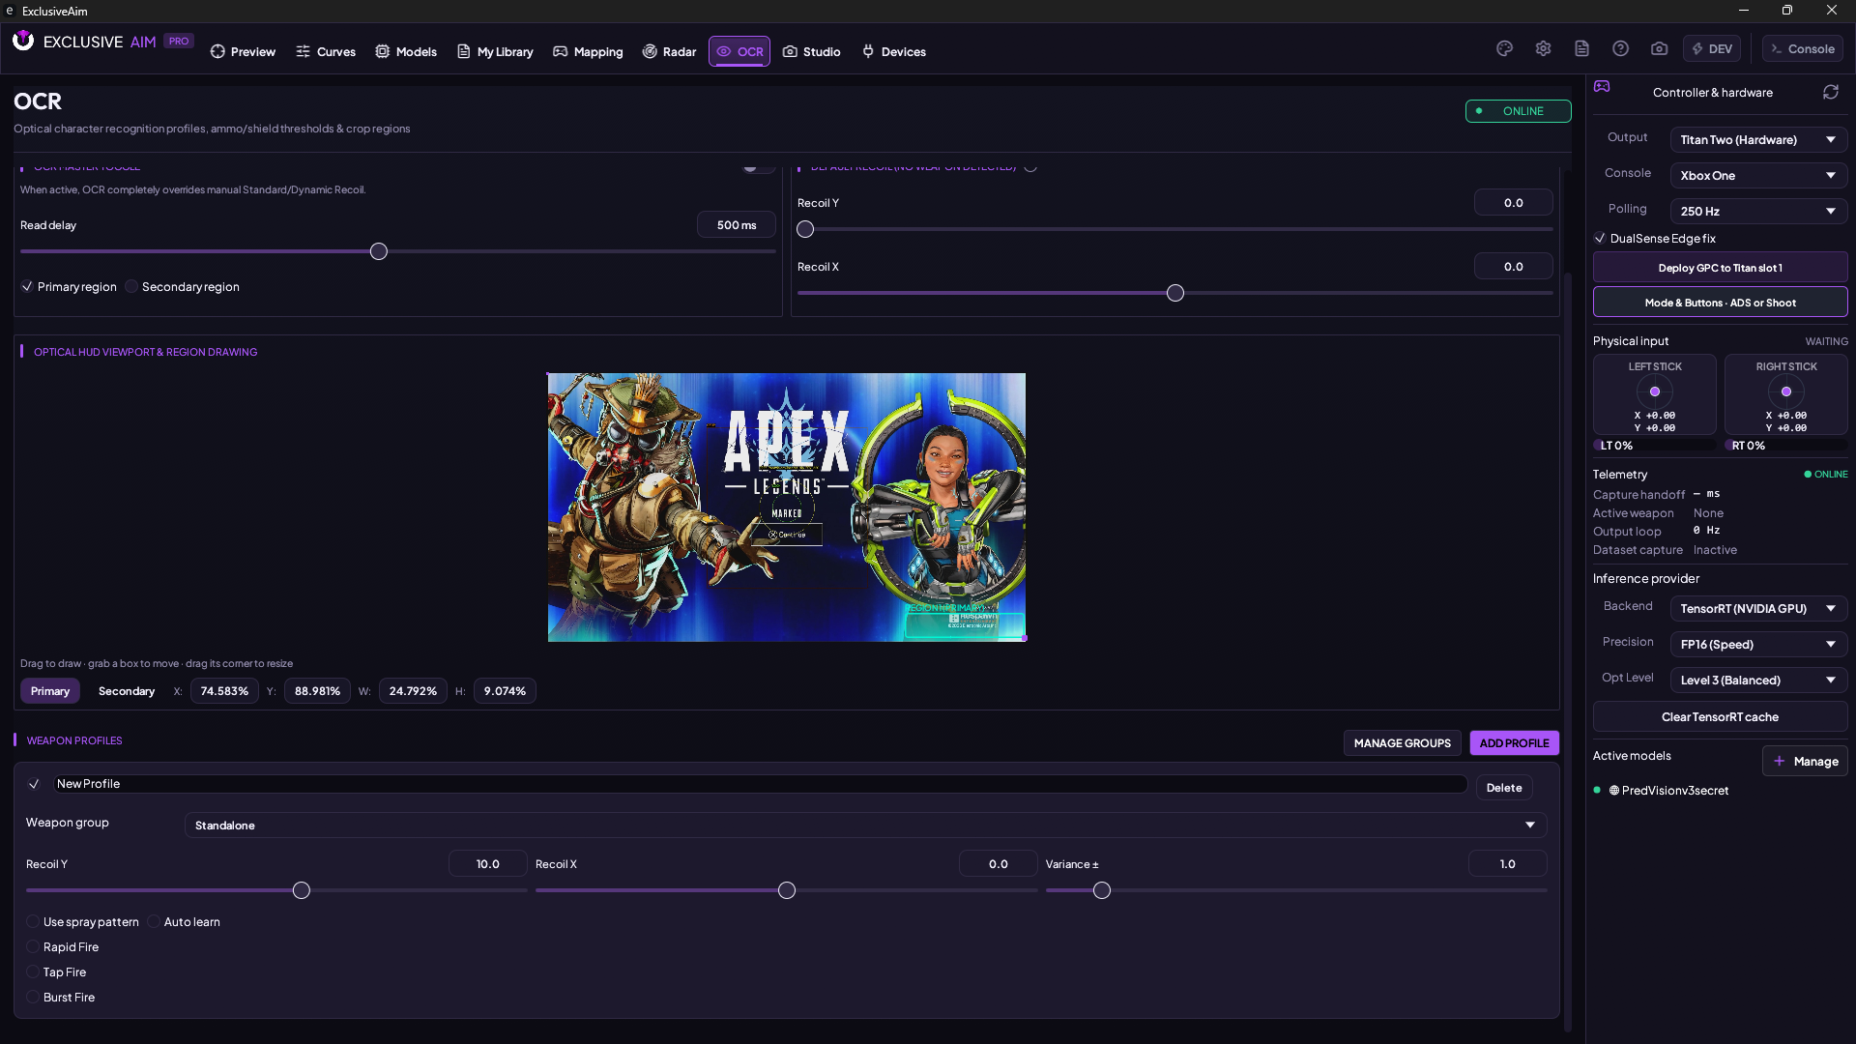Enable the Rapid Fire option

(33, 947)
